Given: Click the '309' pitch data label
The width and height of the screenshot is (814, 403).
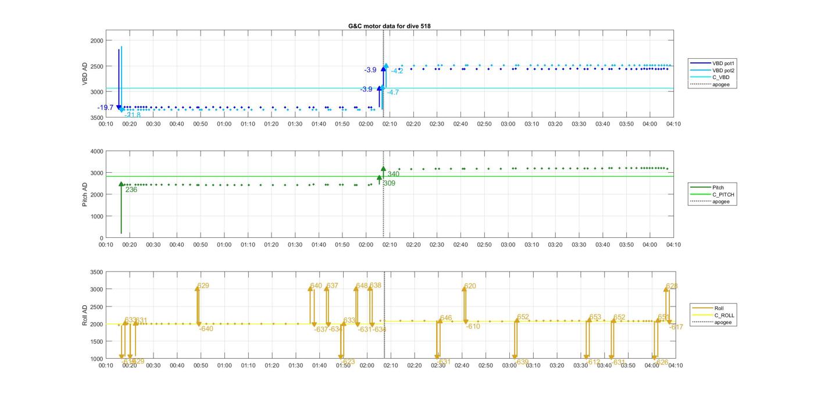Looking at the screenshot, I should 390,183.
